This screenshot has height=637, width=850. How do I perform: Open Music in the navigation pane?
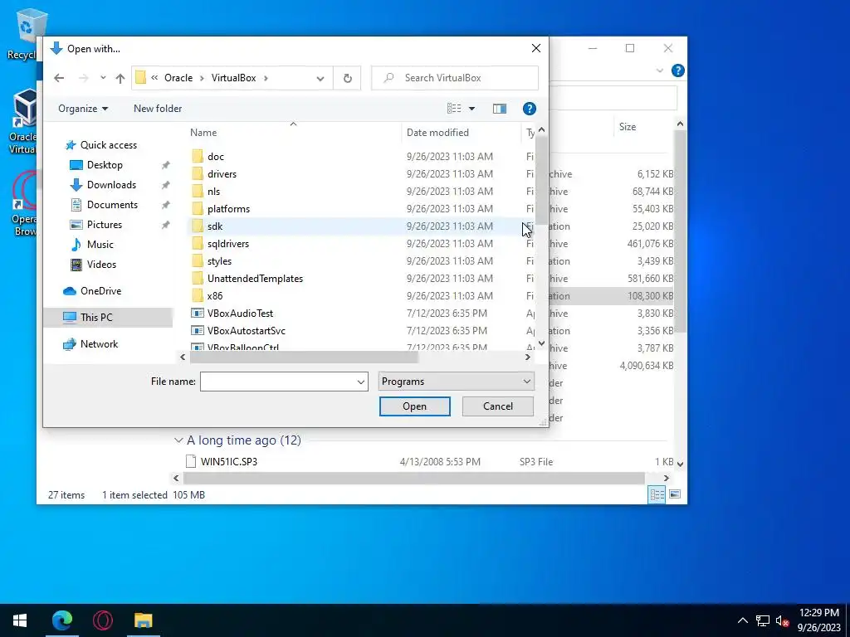coord(100,245)
